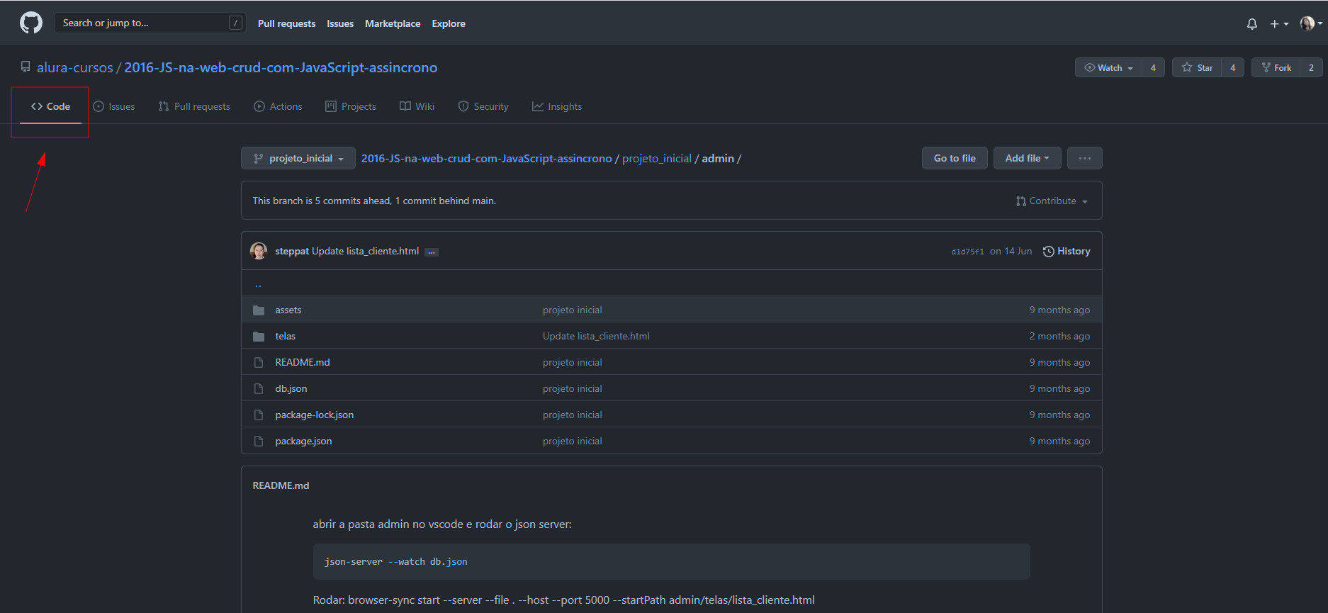This screenshot has height=613, width=1328.
Task: Open the Security tab
Action: [x=483, y=106]
